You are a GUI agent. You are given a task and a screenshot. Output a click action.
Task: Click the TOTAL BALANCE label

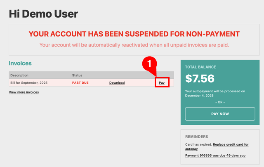[x=200, y=67]
